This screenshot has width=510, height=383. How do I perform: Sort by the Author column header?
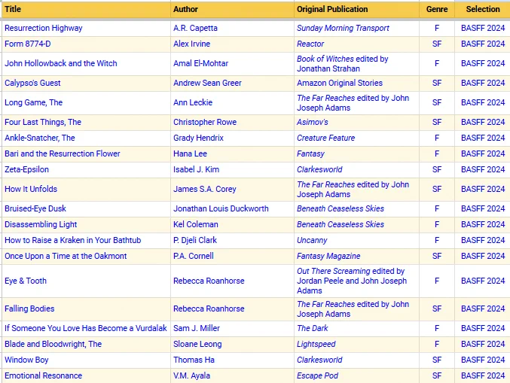pos(185,9)
